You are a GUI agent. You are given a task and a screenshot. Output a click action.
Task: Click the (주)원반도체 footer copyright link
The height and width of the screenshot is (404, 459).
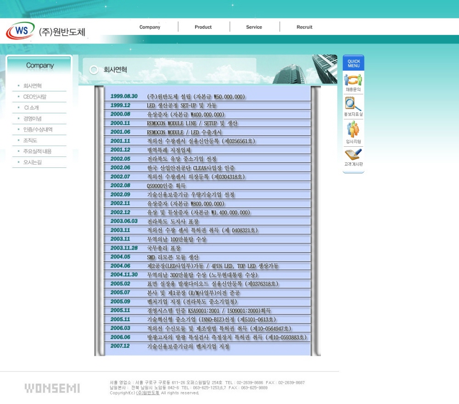pyautogui.click(x=148, y=393)
